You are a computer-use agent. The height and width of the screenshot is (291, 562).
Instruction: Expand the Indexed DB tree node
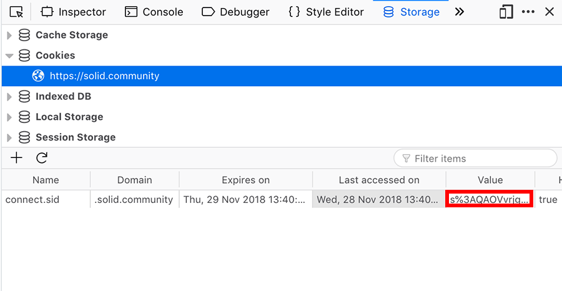[9, 96]
